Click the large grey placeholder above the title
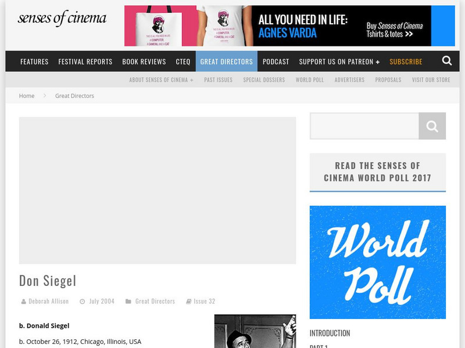Image resolution: width=465 pixels, height=348 pixels. (x=158, y=190)
